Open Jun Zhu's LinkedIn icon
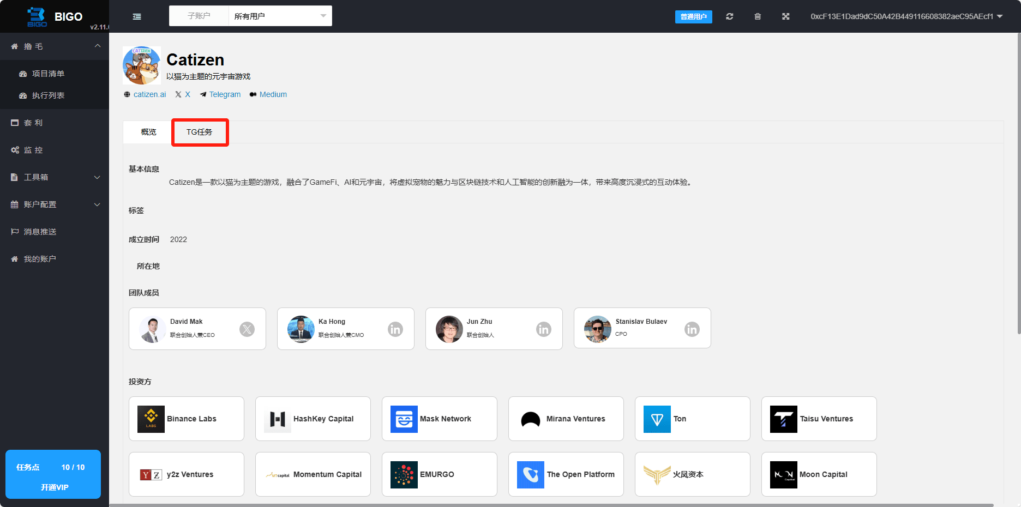This screenshot has height=507, width=1021. [544, 329]
